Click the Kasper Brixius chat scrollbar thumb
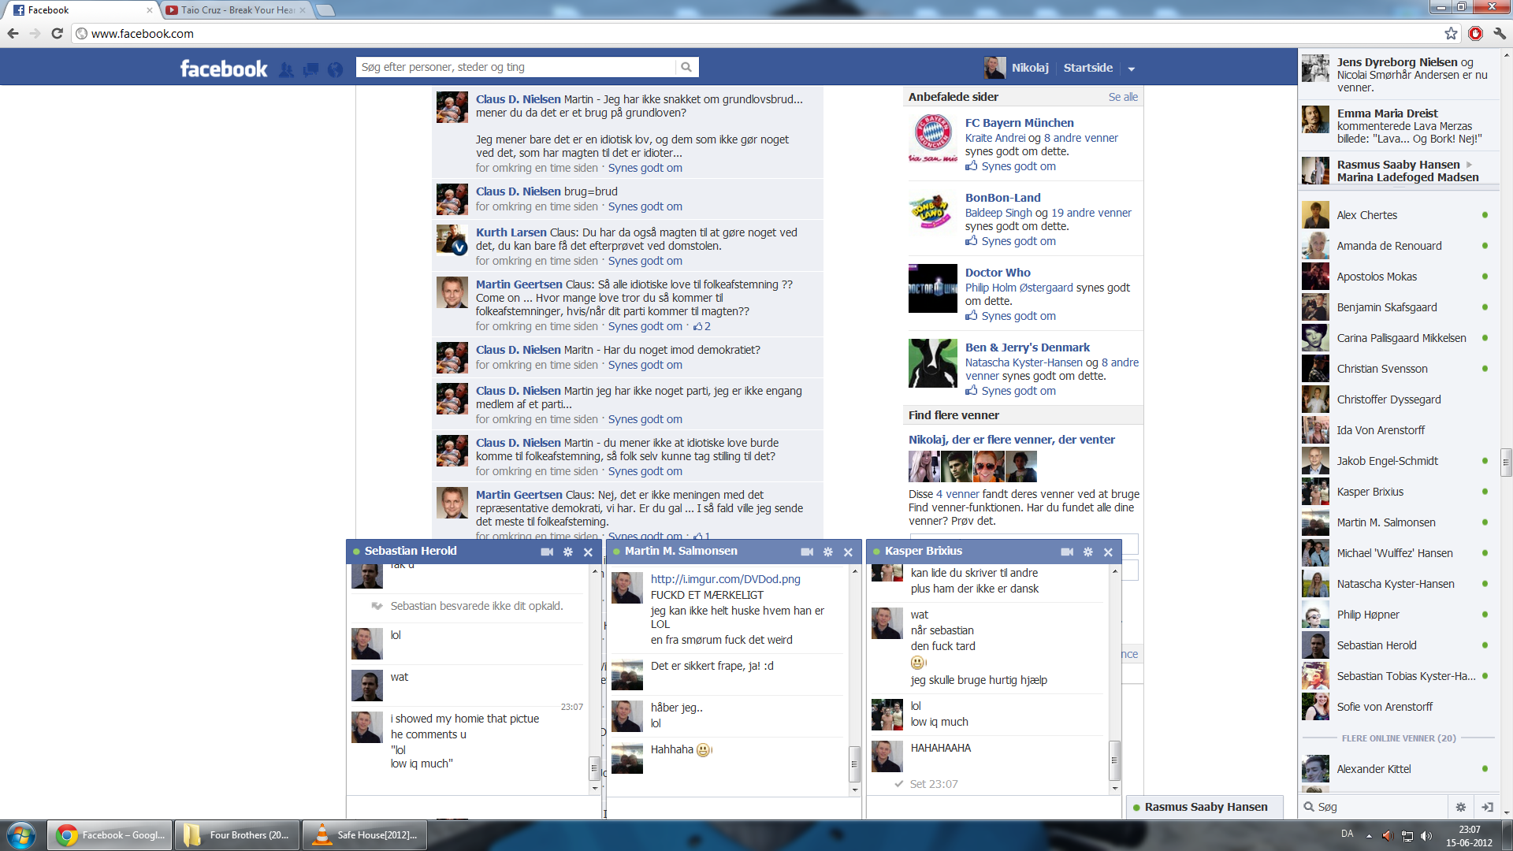This screenshot has height=851, width=1513. (x=1114, y=760)
